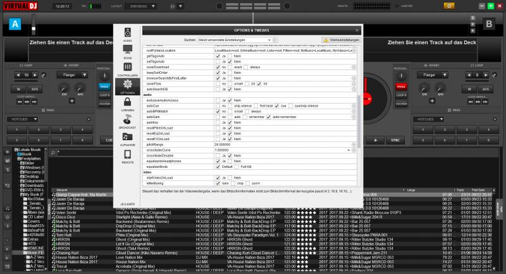Trigger hotcue pad 1 on deck A
This screenshot has height=274, width=506.
point(17,129)
